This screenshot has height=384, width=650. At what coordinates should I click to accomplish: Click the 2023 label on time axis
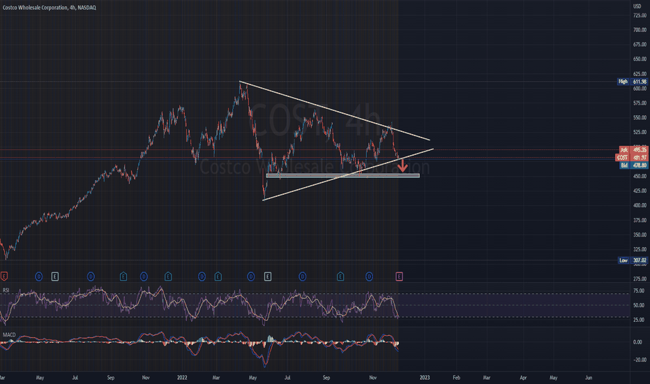pos(425,378)
